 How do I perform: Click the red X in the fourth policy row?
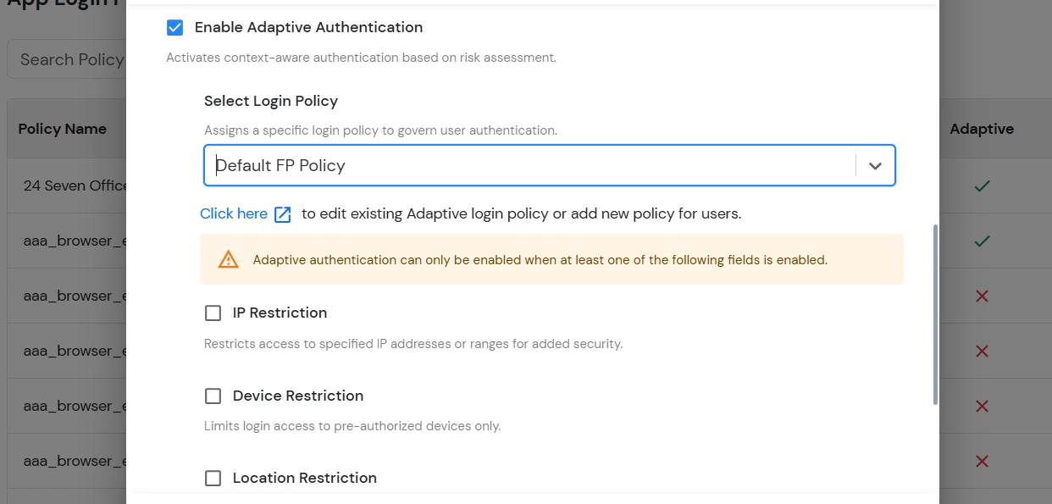(x=981, y=351)
